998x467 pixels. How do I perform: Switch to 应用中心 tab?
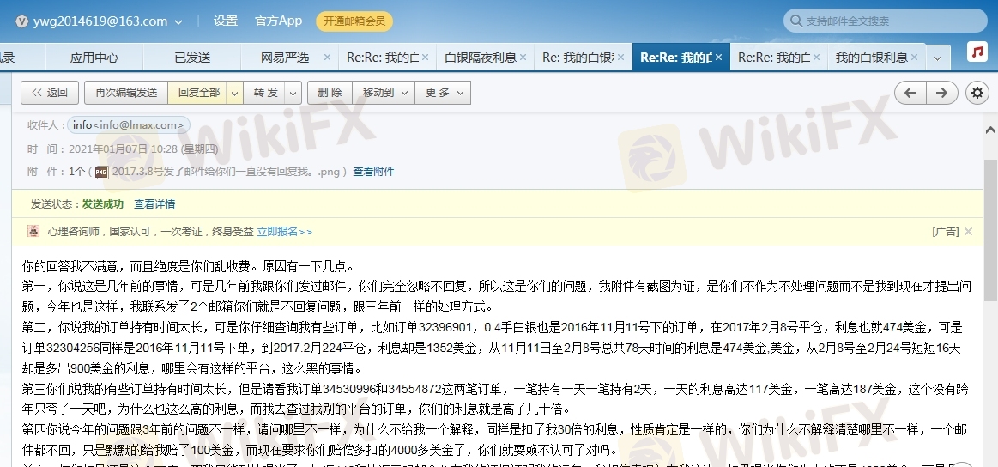tap(94, 58)
